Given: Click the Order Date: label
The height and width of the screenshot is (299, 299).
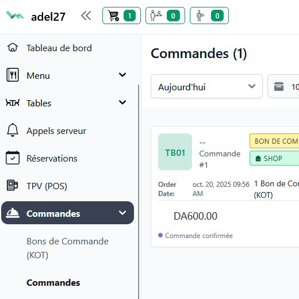Looking at the screenshot, I should (x=167, y=189).
